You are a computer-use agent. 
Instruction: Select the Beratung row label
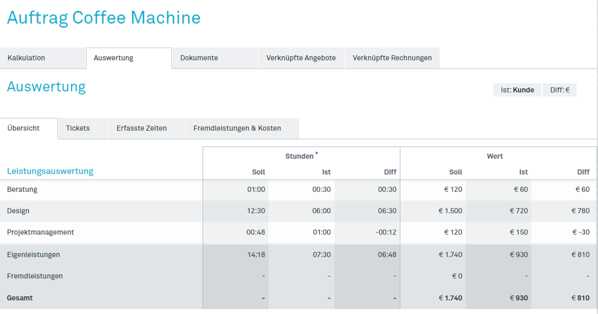click(x=22, y=190)
